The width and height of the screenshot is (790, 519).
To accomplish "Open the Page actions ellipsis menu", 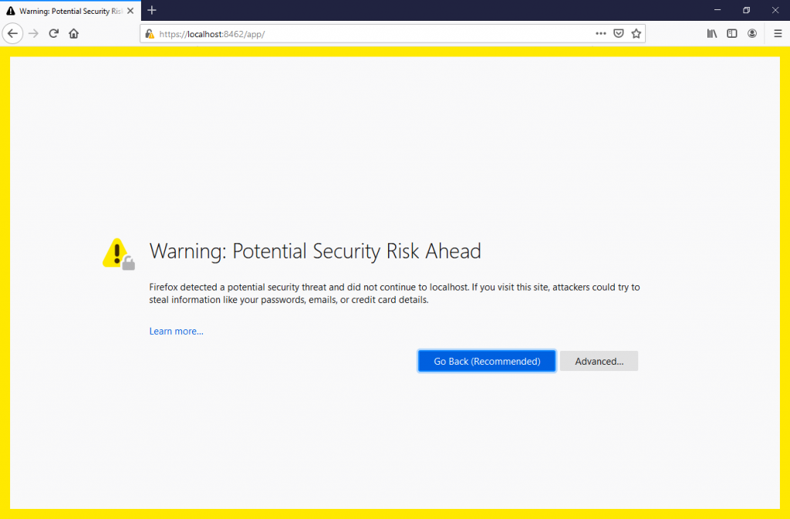I will [600, 33].
